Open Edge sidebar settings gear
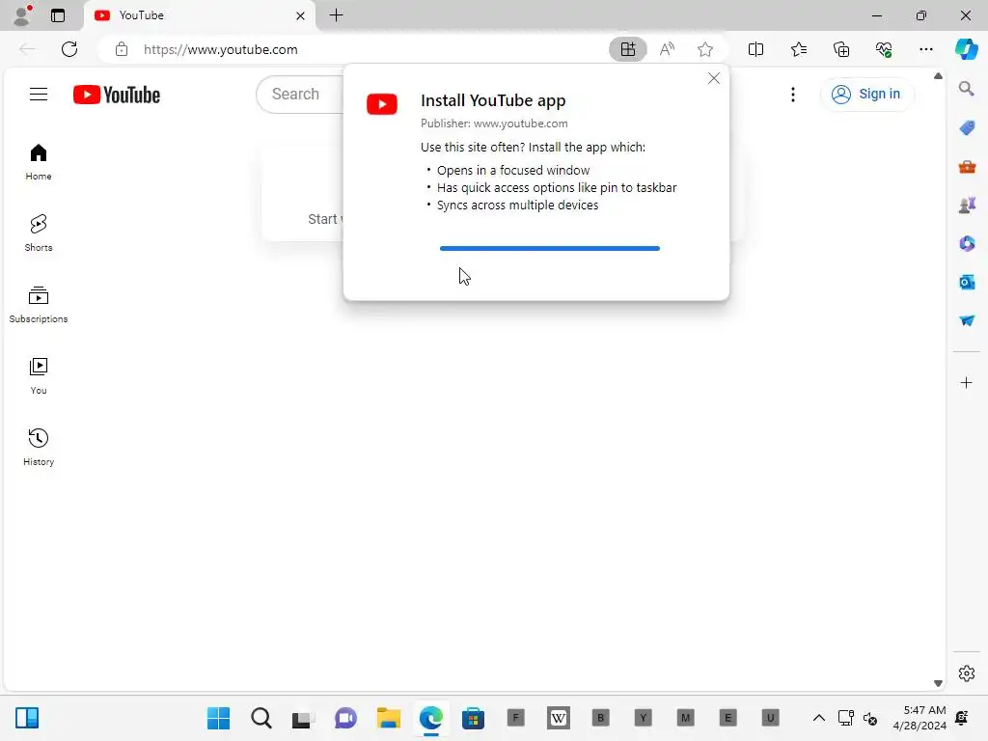This screenshot has width=988, height=741. pos(966,673)
